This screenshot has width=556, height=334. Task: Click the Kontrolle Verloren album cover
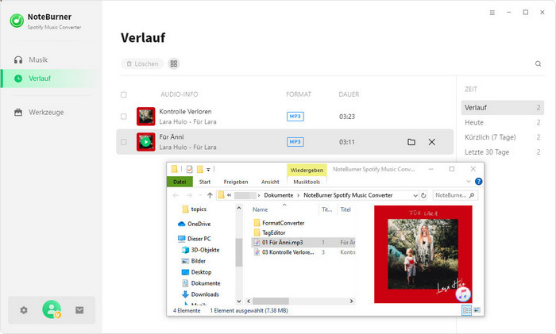click(x=145, y=117)
